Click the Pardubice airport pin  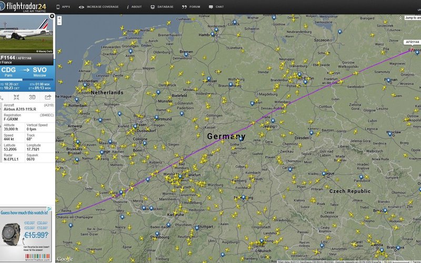tap(361, 177)
